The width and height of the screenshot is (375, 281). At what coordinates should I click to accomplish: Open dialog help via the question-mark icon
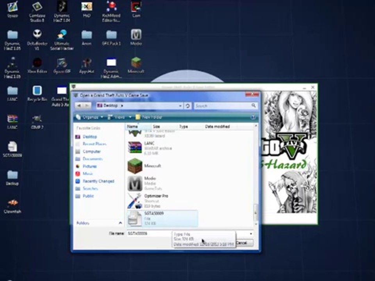(253, 117)
